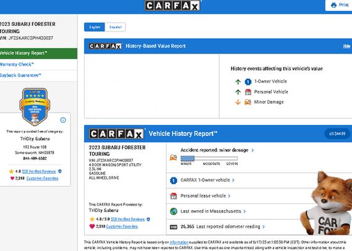The image size is (352, 251).
Task: Open the Customer Favorites link in sidebar
Action: pos(42,179)
